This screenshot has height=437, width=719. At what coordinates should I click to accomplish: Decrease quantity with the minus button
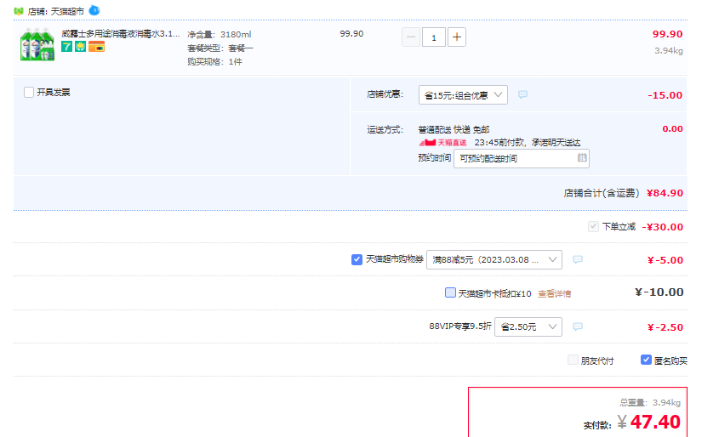click(x=411, y=37)
